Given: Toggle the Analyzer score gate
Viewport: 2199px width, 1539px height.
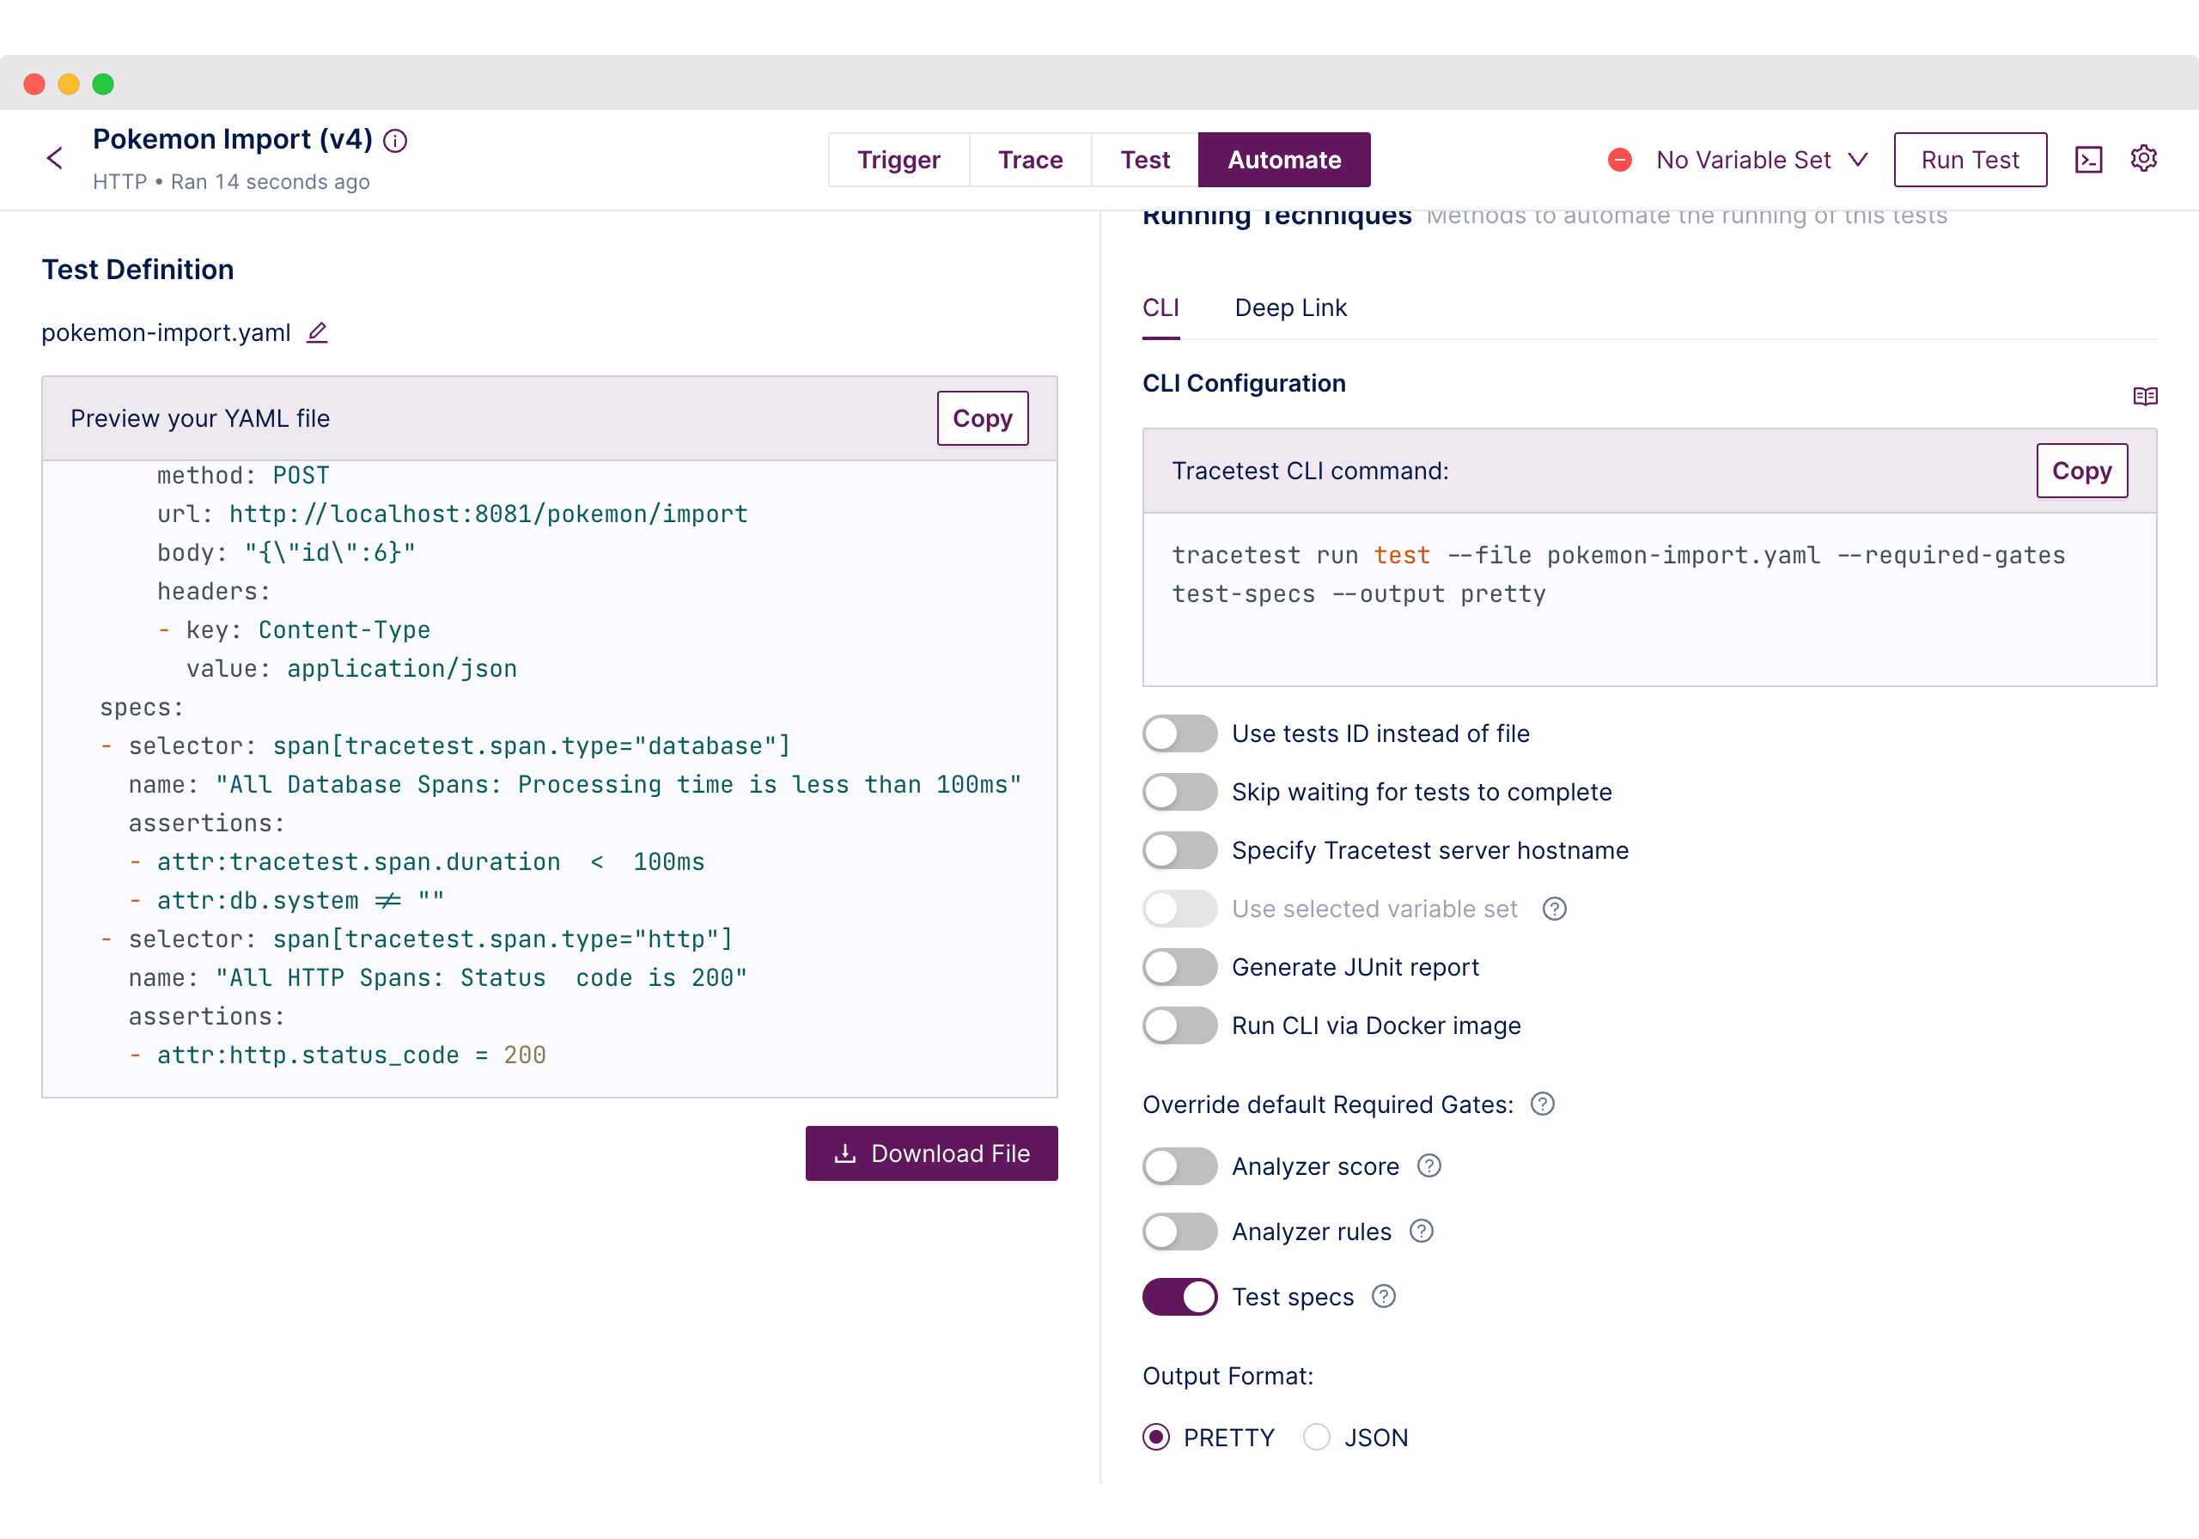Looking at the screenshot, I should pyautogui.click(x=1180, y=1166).
